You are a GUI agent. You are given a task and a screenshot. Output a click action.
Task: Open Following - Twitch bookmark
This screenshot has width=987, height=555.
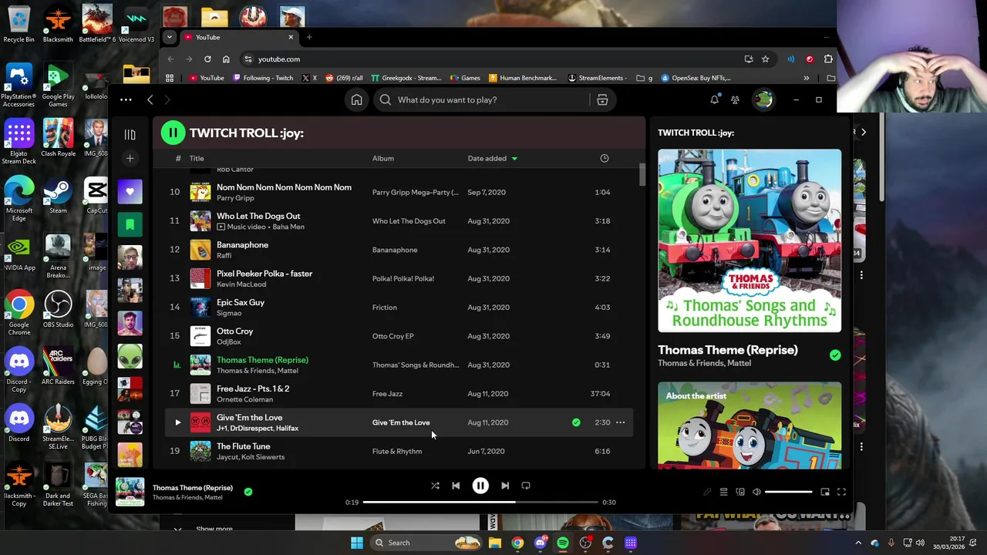[263, 78]
